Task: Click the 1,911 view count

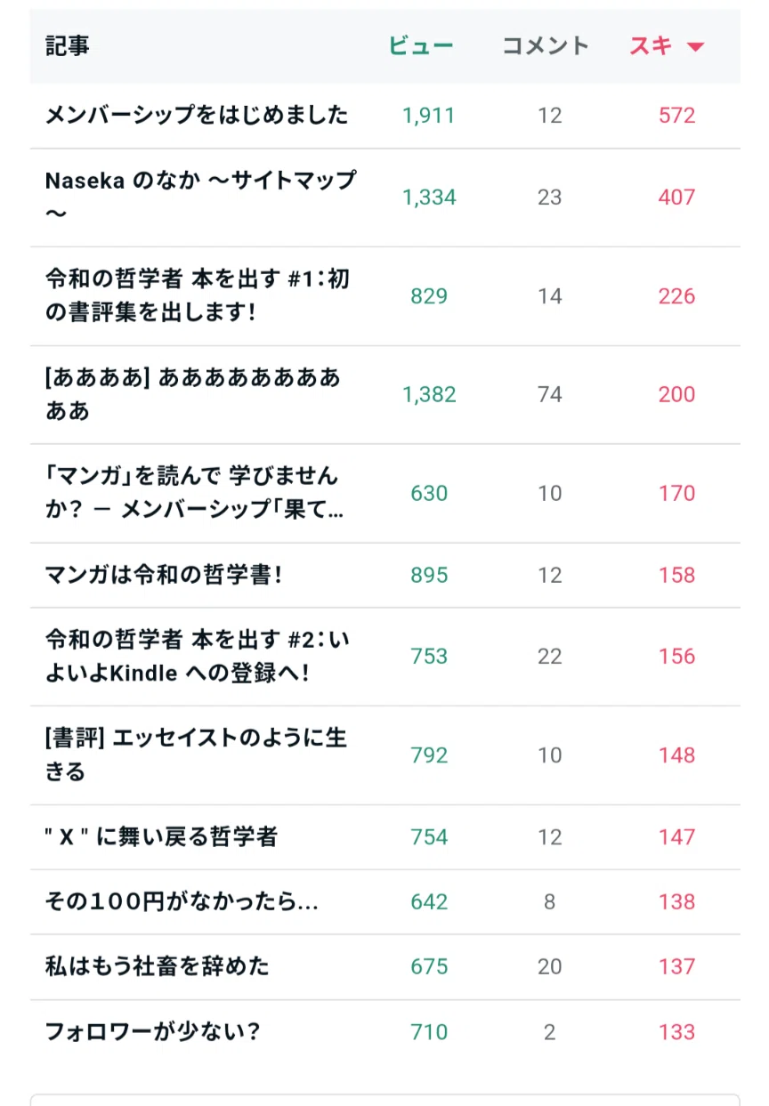Action: 429,115
